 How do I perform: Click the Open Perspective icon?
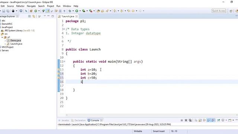coord(231,11)
